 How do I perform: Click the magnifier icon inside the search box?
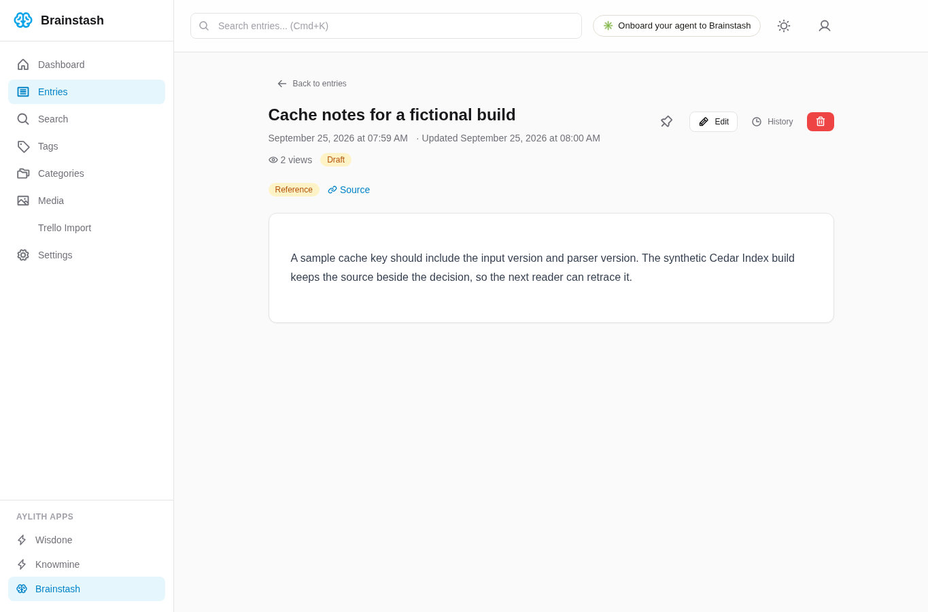pos(204,26)
